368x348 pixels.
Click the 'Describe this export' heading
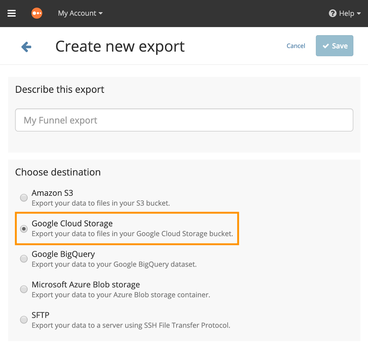tap(60, 90)
